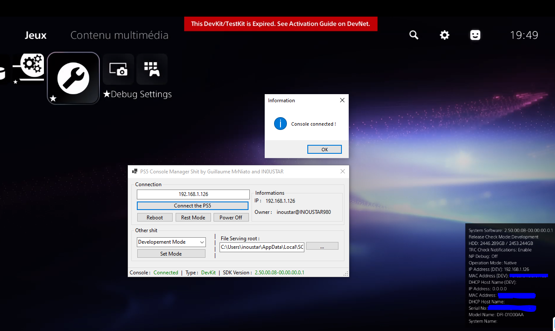555x331 pixels.
Task: Click the PS5 Console Manager window icon
Action: [x=134, y=172]
